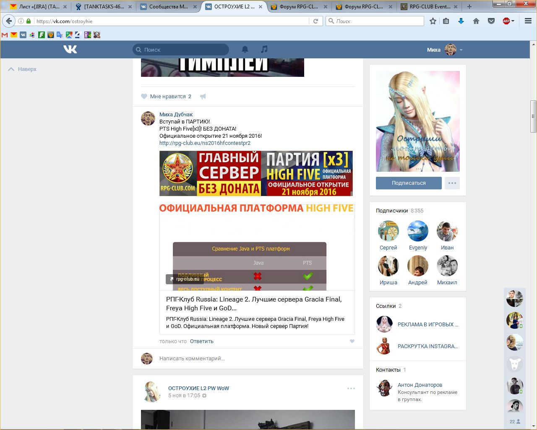Jump to top with Наверх
Viewport: 537px width, 430px height.
click(x=23, y=69)
